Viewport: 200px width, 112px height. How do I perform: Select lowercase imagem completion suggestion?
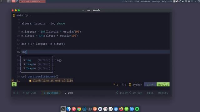37,64
